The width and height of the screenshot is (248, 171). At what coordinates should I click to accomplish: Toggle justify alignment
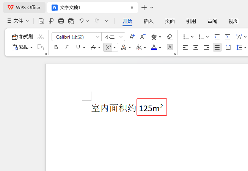(217, 47)
